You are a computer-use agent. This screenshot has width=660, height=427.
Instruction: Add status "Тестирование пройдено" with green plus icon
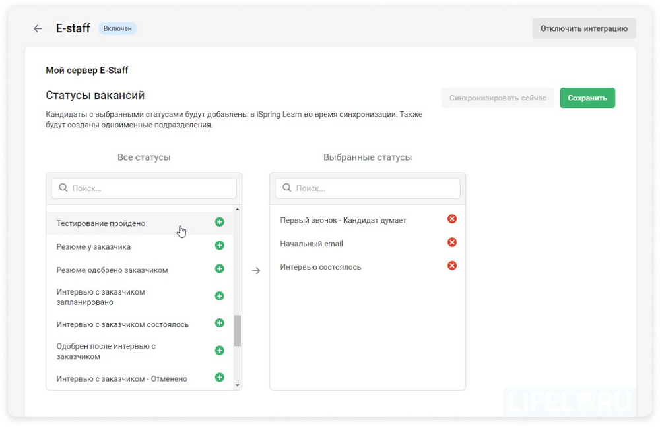click(x=219, y=223)
